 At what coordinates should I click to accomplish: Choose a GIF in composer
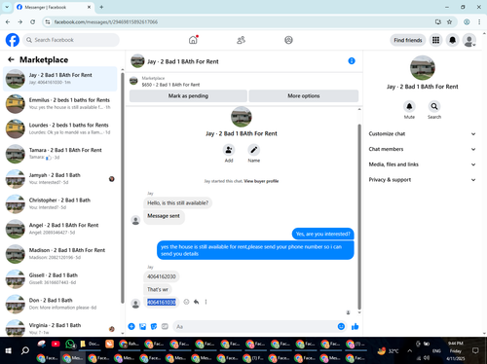click(x=165, y=326)
